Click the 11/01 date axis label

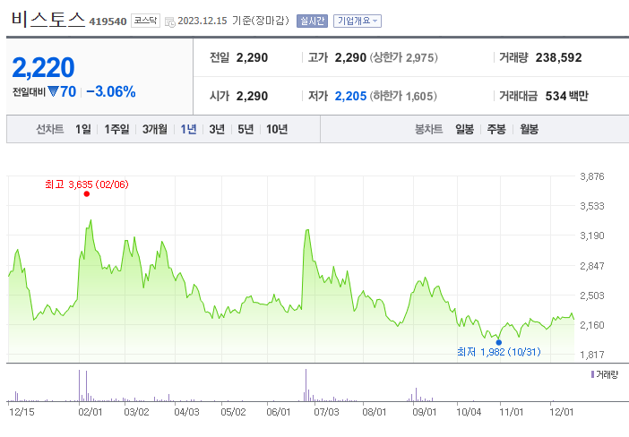coord(512,412)
